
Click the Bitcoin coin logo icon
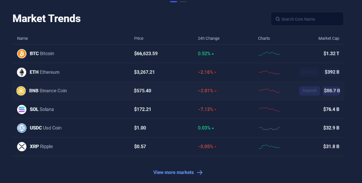coord(22,54)
